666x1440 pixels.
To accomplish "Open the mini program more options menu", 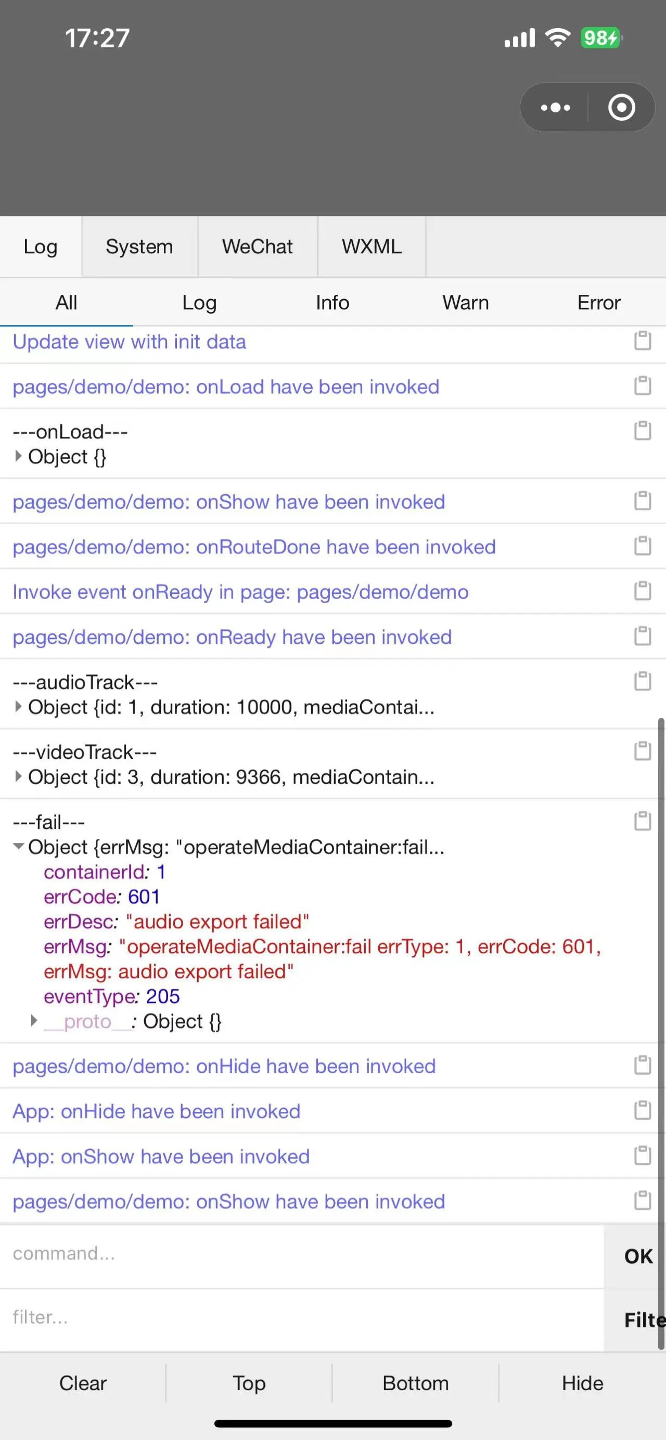I will click(555, 107).
